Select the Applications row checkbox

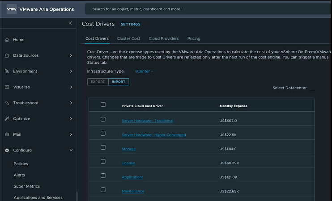103,176
